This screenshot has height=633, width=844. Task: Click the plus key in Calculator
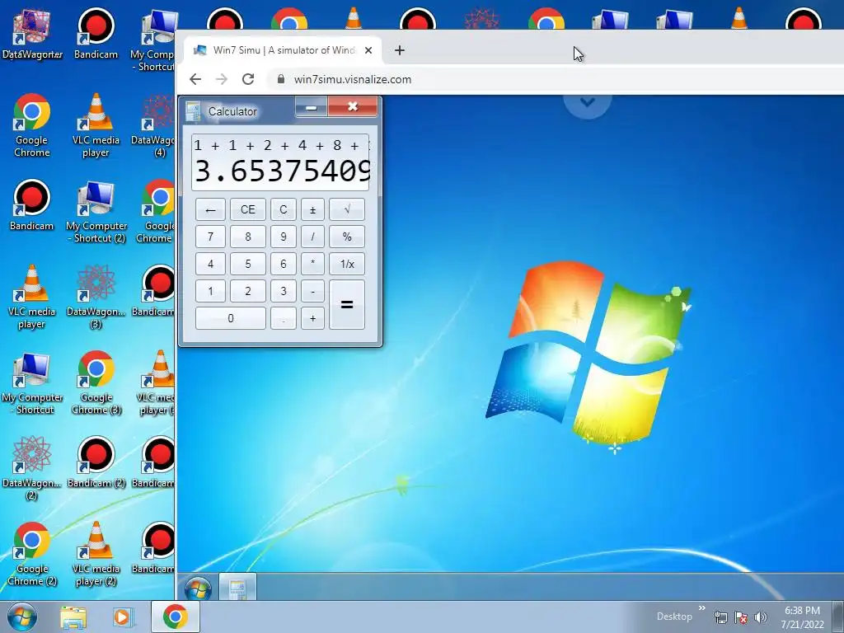[x=312, y=318]
